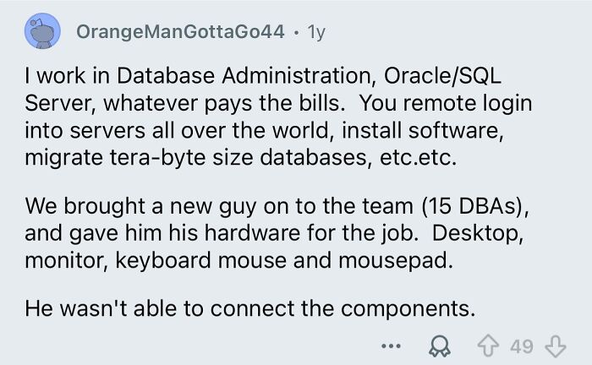Click the commenter's avatar icon
592x365 pixels.
[x=42, y=33]
